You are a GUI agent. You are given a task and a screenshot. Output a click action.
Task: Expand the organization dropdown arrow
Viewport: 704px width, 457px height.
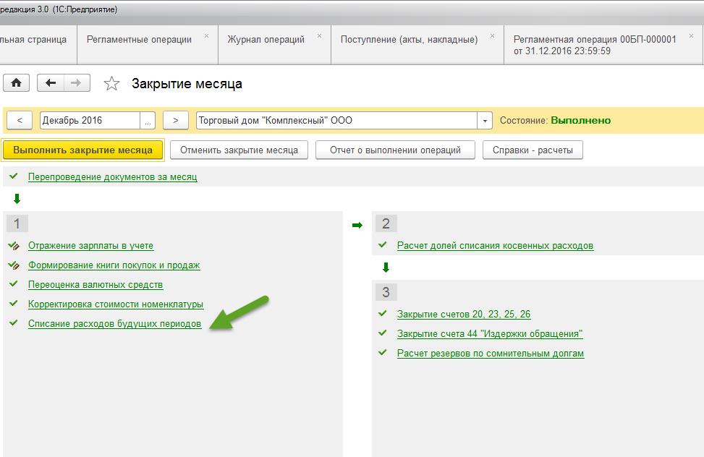coord(485,120)
